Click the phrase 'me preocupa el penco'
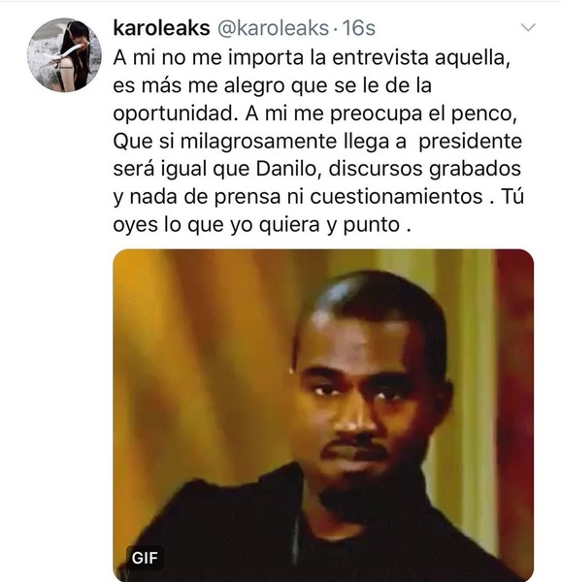 (x=404, y=113)
